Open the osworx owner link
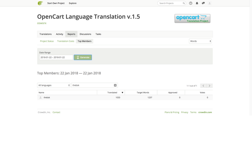Viewport: 252px width, 143px height. click(42, 23)
